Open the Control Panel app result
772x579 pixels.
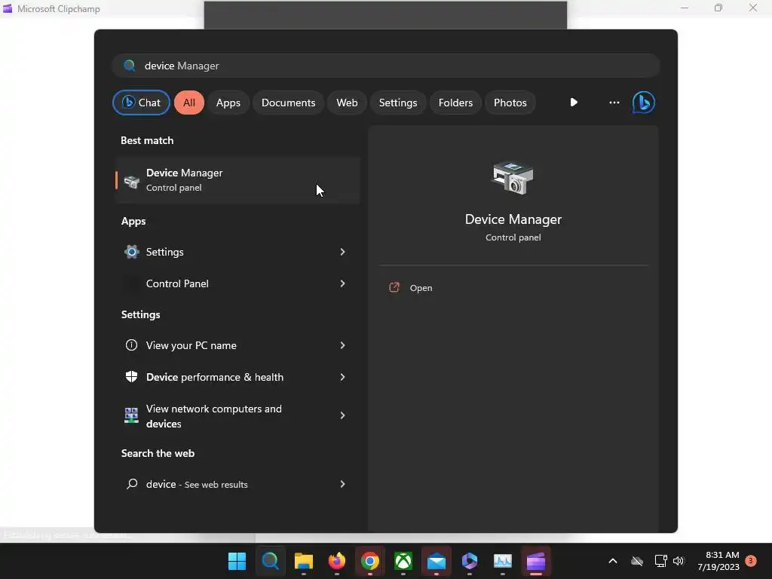(236, 283)
